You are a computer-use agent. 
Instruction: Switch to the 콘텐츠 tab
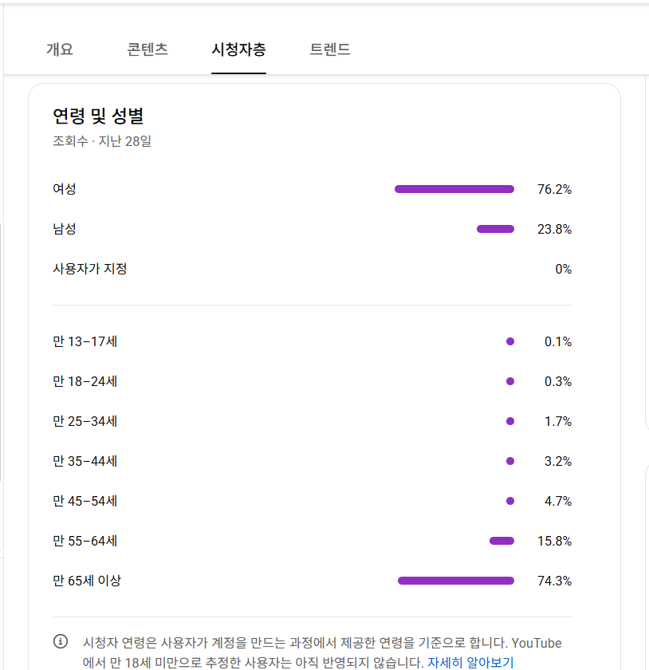click(x=147, y=49)
